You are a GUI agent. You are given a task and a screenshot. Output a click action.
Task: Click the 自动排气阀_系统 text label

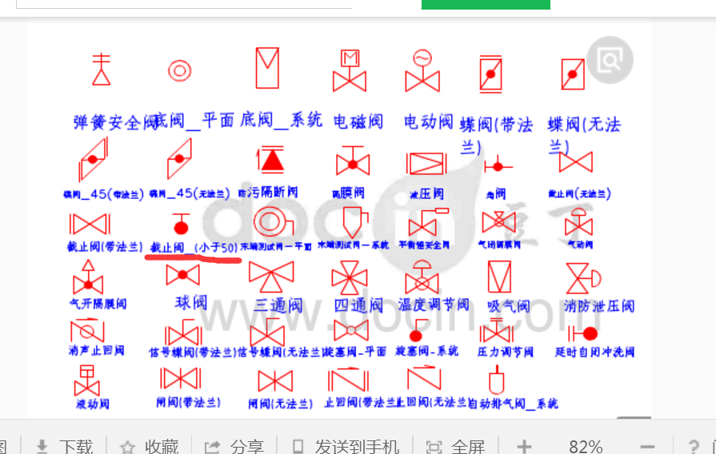514,404
